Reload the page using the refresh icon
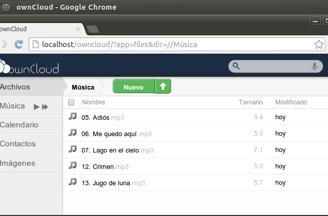The image size is (328, 216). 19,45
